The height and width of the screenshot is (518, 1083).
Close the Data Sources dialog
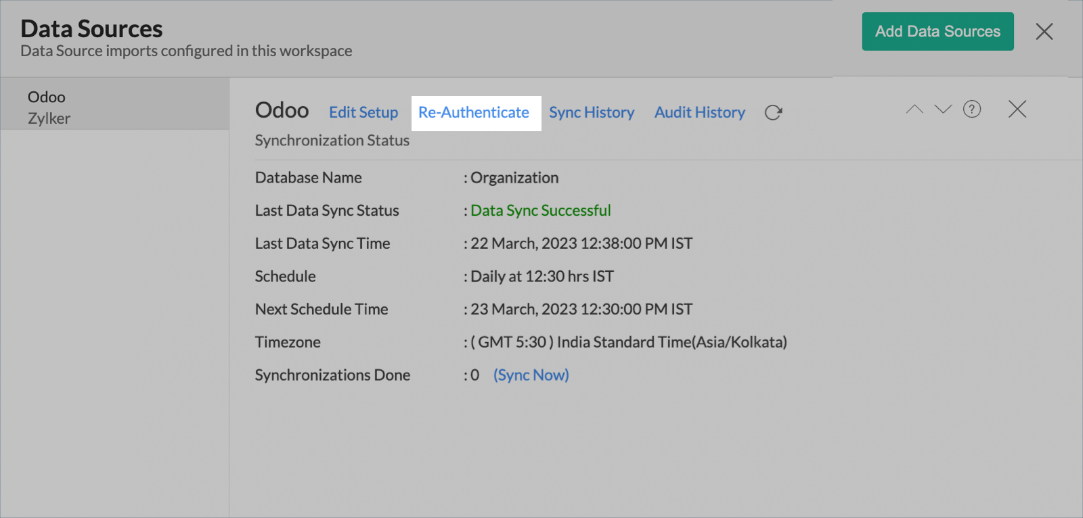coord(1044,31)
